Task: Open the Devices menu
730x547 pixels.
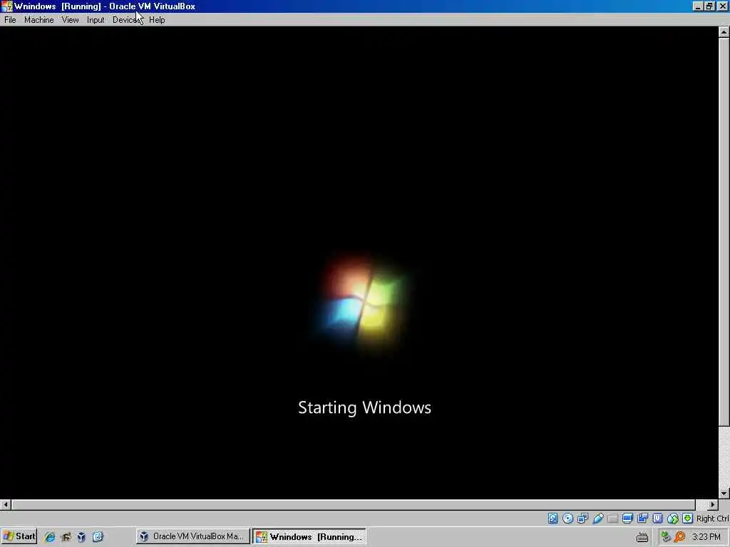Action: click(127, 20)
